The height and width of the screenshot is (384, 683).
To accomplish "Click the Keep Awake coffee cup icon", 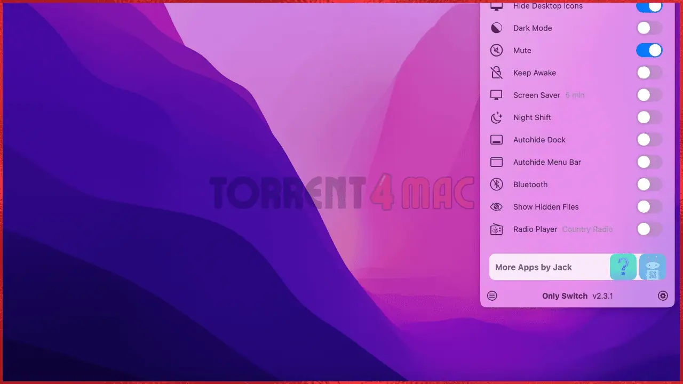I will (496, 73).
